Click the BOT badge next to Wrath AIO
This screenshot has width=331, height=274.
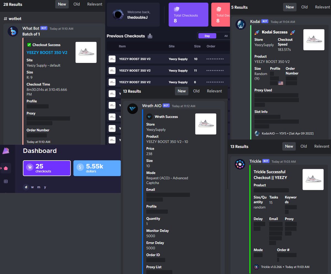[166, 105]
